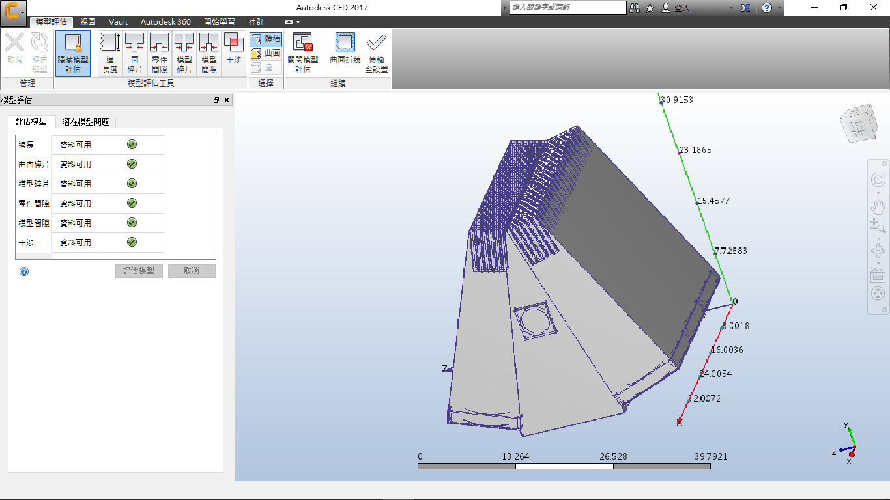Open the 零件間隙 part gaps tool

pyautogui.click(x=160, y=53)
